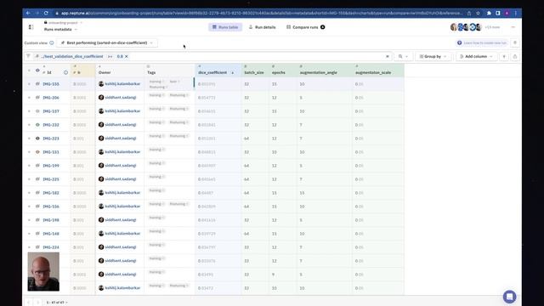Remove the 0.8 filter condition with its X
The height and width of the screenshot is (306, 544).
[x=127, y=56]
